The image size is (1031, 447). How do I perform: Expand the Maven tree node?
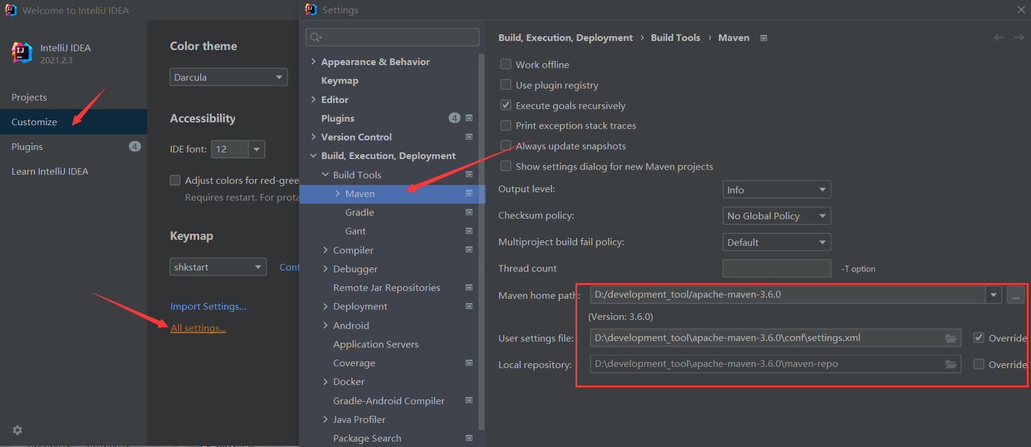pyautogui.click(x=337, y=193)
